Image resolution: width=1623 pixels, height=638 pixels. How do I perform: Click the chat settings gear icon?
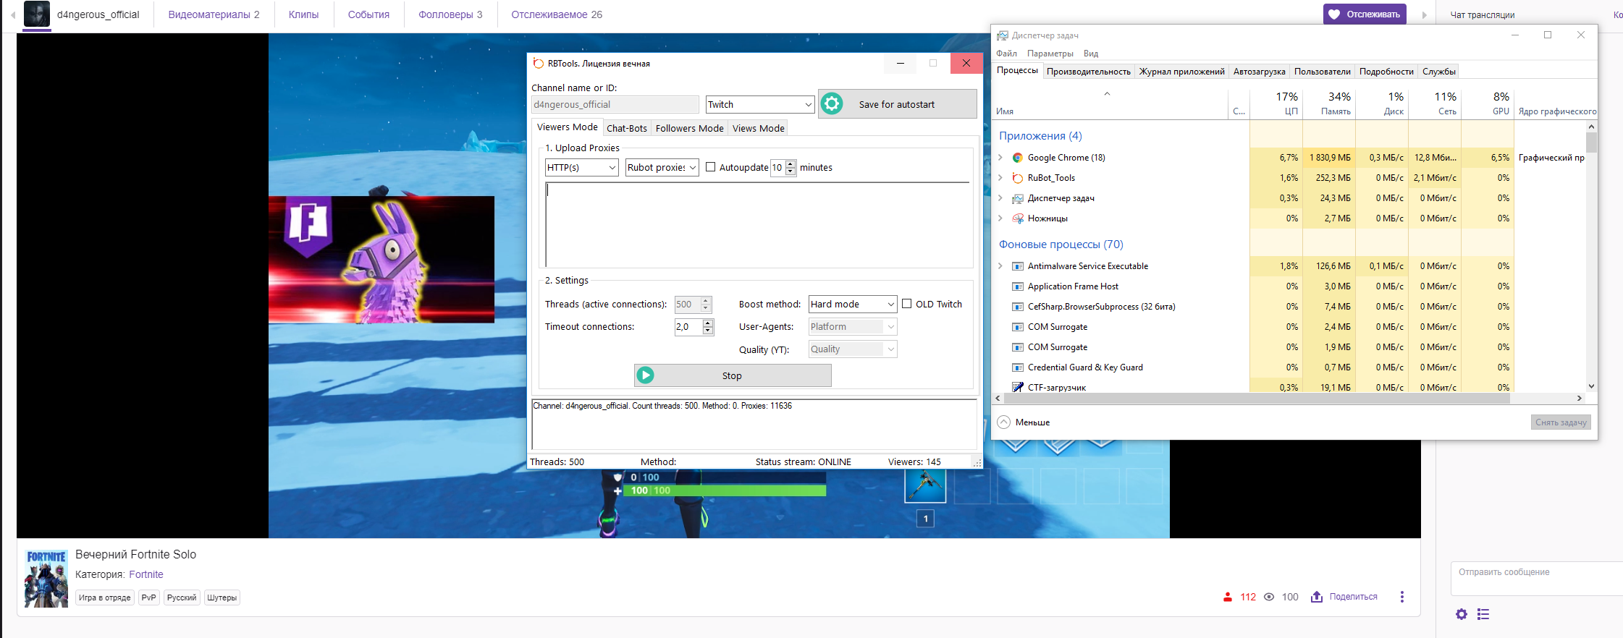coord(1462,614)
